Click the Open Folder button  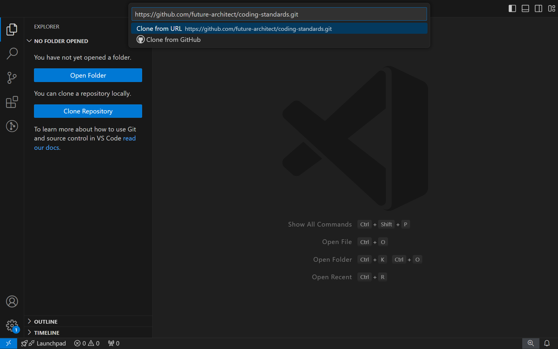(x=88, y=75)
